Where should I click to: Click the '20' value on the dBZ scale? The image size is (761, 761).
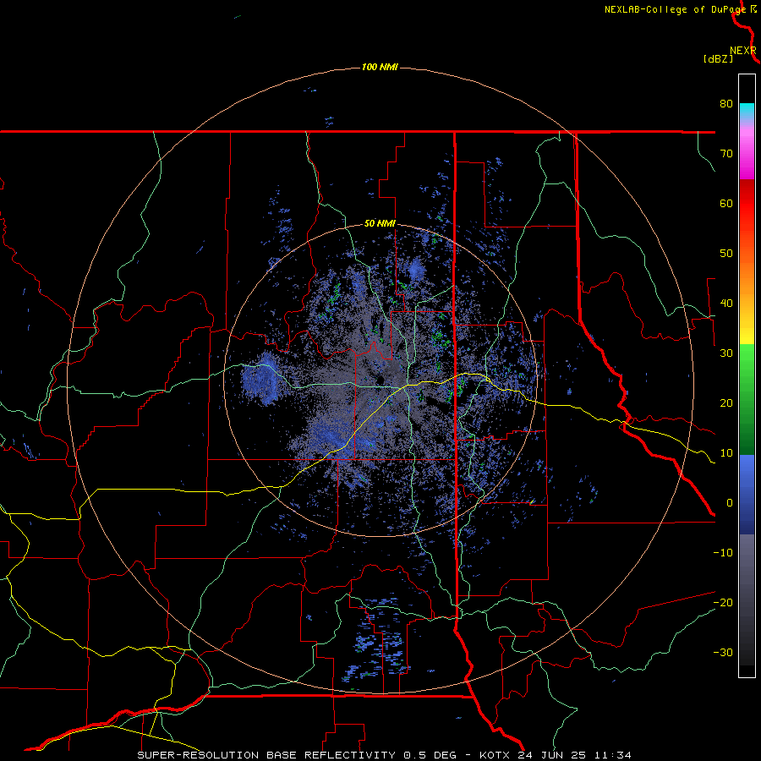pos(726,403)
